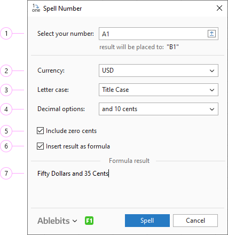
Task: Click the Include zero cents label text
Action: coord(71,131)
